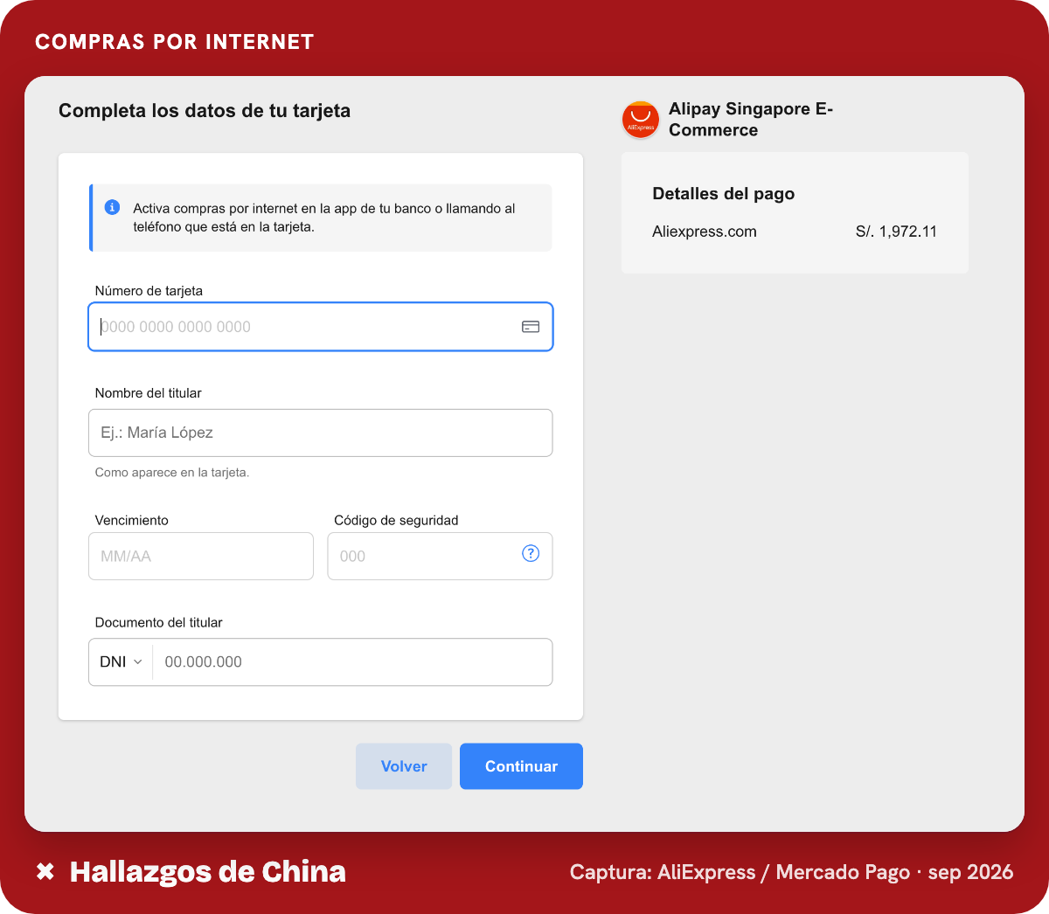Click the X icon beside Hallazgos de China
This screenshot has height=914, width=1049.
point(45,871)
